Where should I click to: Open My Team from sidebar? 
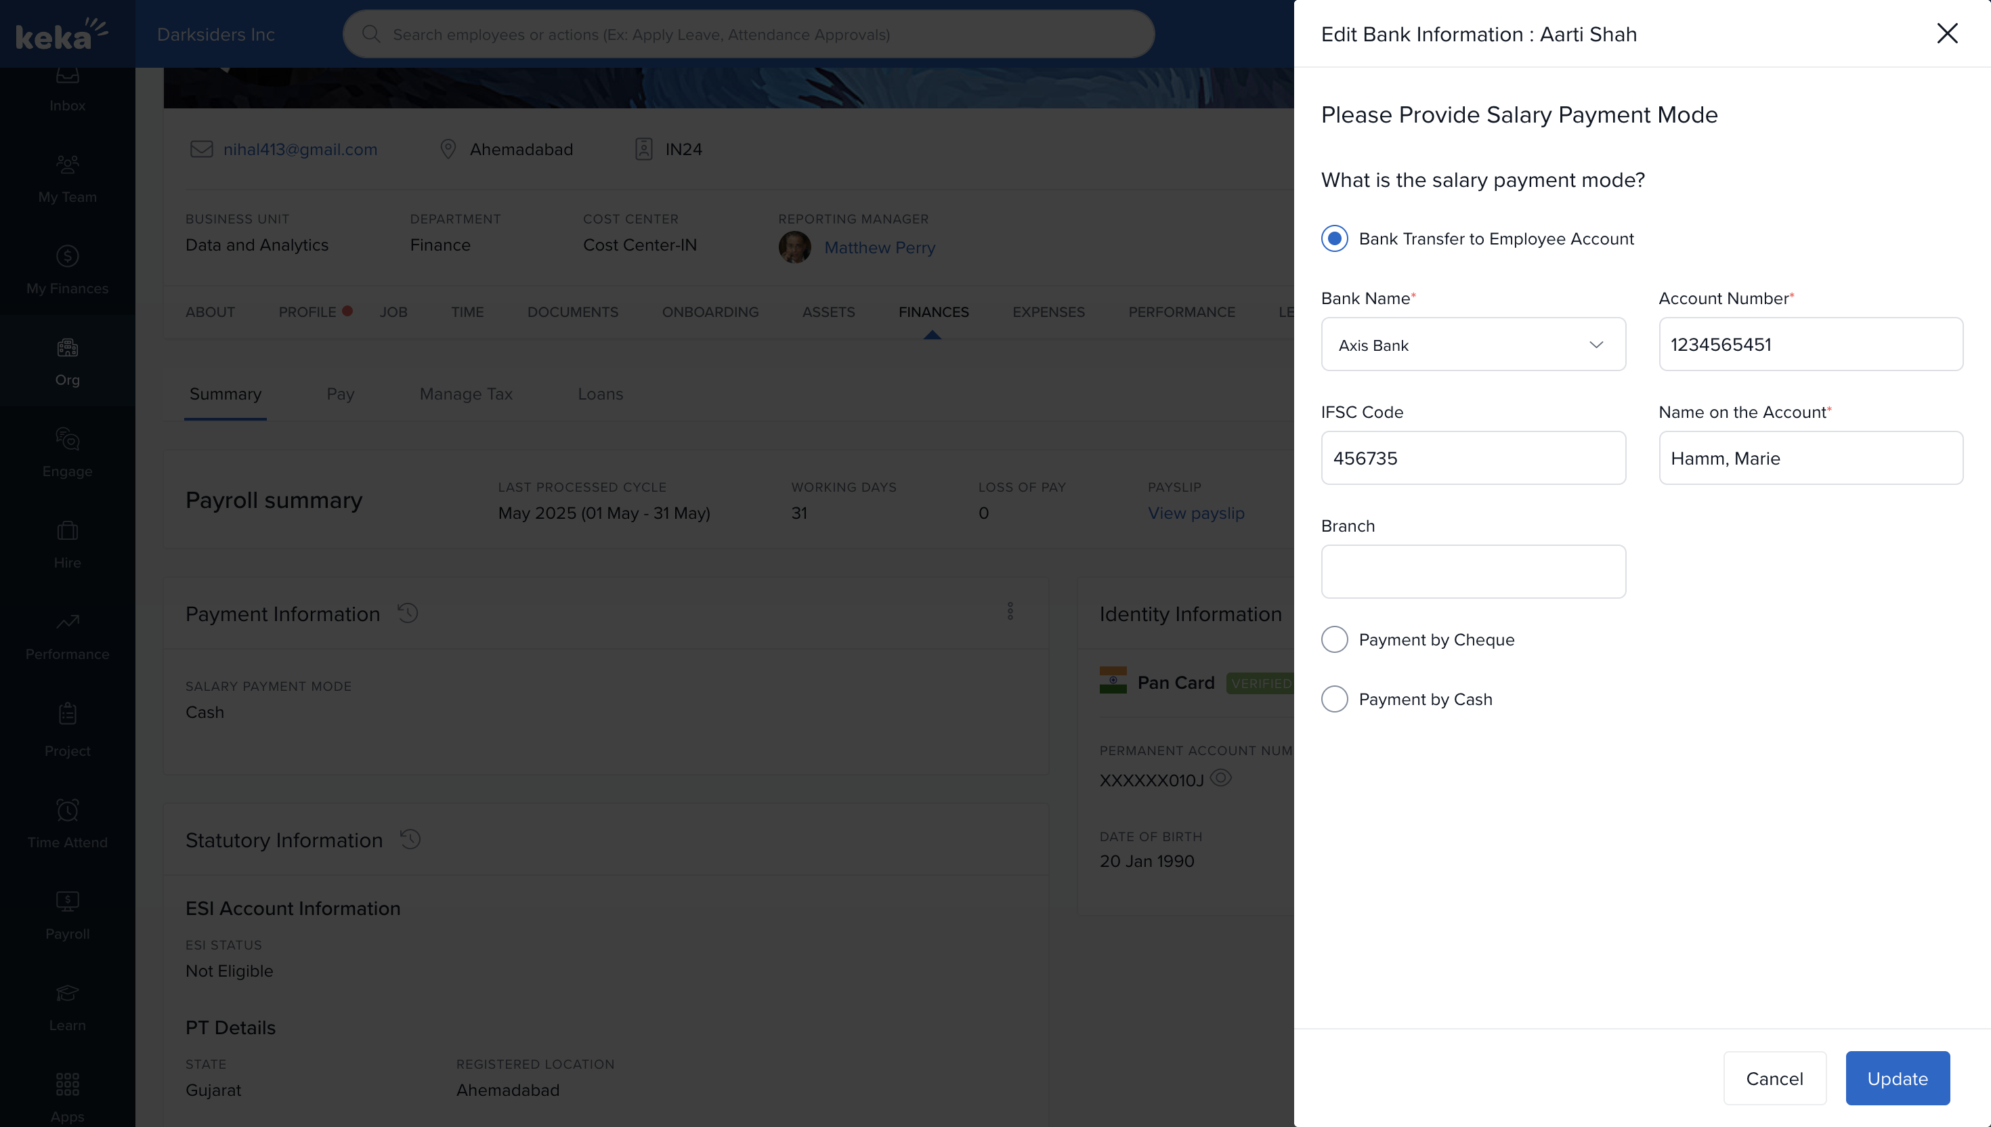67,178
